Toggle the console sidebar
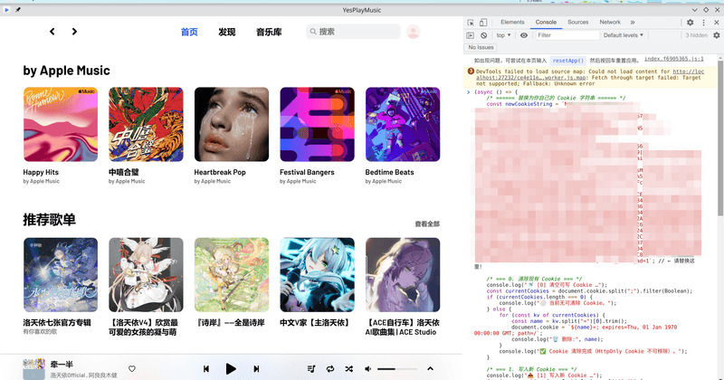Image resolution: width=724 pixels, height=380 pixels. [x=470, y=35]
